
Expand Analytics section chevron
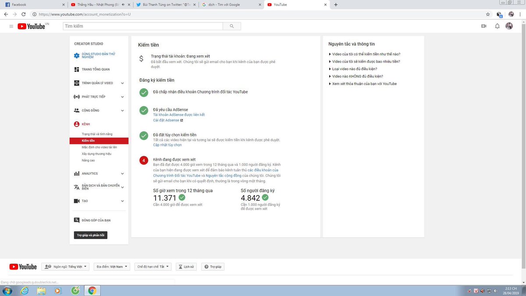coord(122,174)
